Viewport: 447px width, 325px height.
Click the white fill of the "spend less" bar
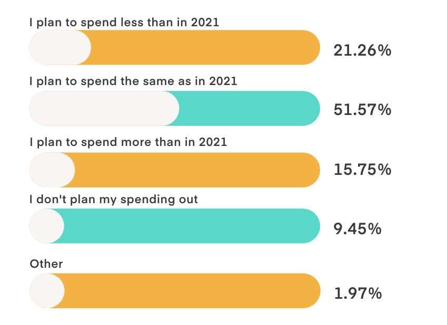pyautogui.click(x=59, y=48)
